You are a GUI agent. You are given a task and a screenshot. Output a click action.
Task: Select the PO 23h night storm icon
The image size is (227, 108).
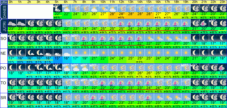coord(223,67)
